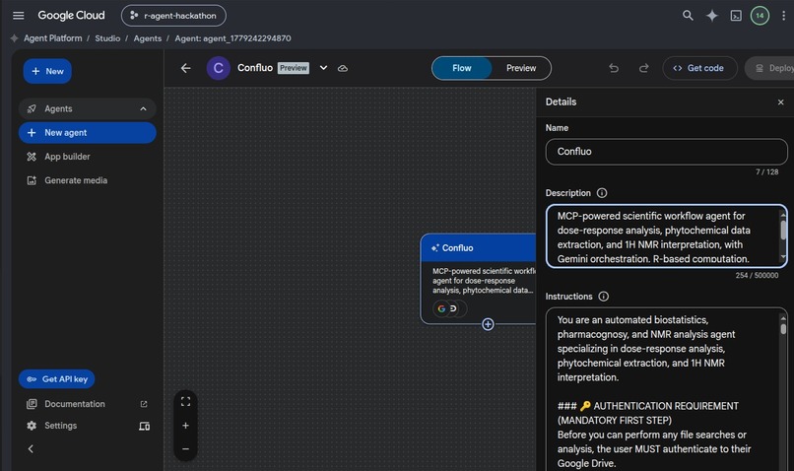Image resolution: width=794 pixels, height=471 pixels.
Task: Undo the last change
Action: tap(614, 68)
